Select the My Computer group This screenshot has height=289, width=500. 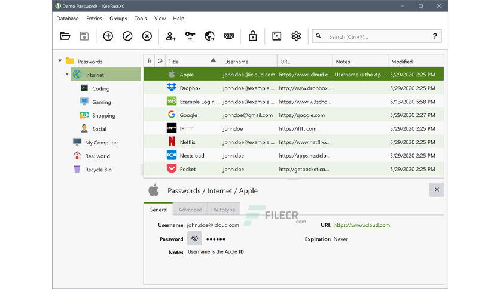pyautogui.click(x=102, y=143)
